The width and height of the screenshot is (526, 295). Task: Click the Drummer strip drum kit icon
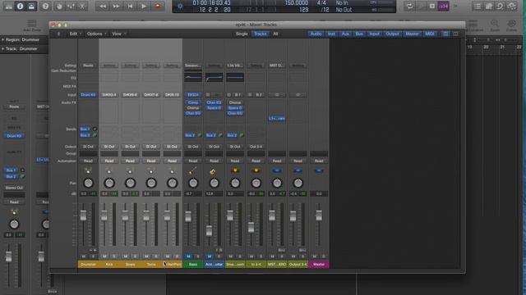88,171
